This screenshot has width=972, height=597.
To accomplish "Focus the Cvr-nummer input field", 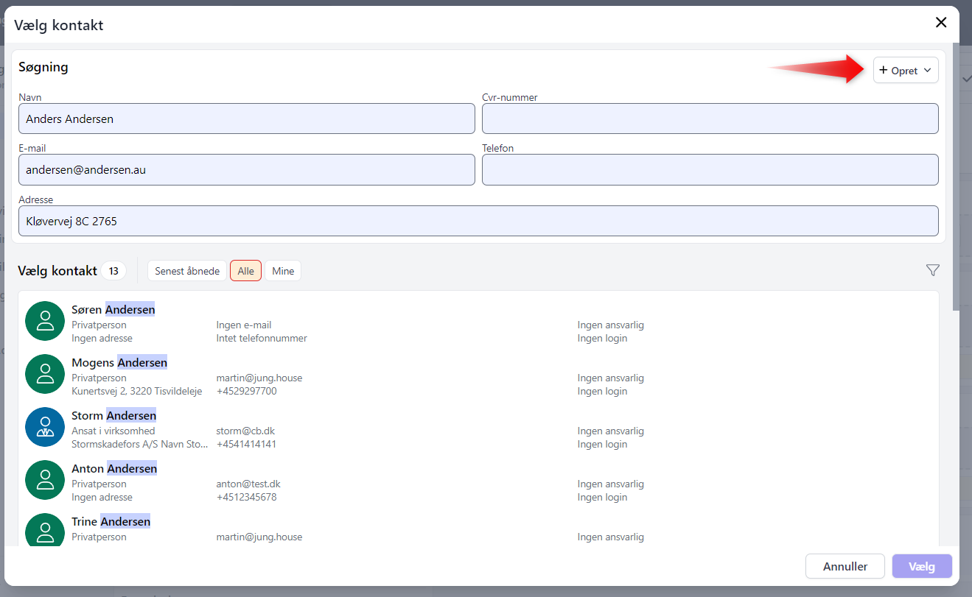I will pos(710,119).
